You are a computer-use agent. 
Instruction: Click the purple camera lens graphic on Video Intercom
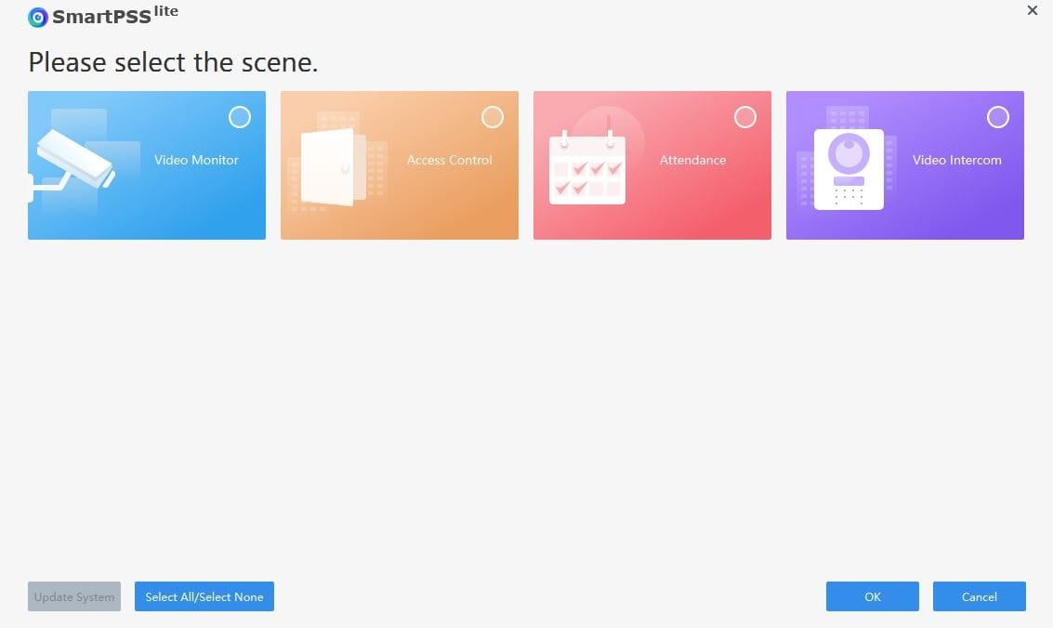pos(849,151)
